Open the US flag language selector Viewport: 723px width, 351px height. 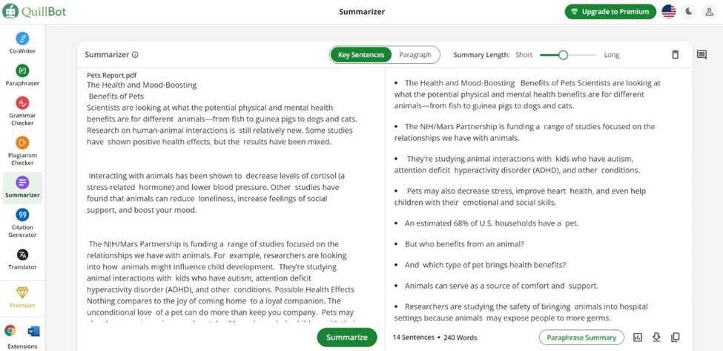669,11
